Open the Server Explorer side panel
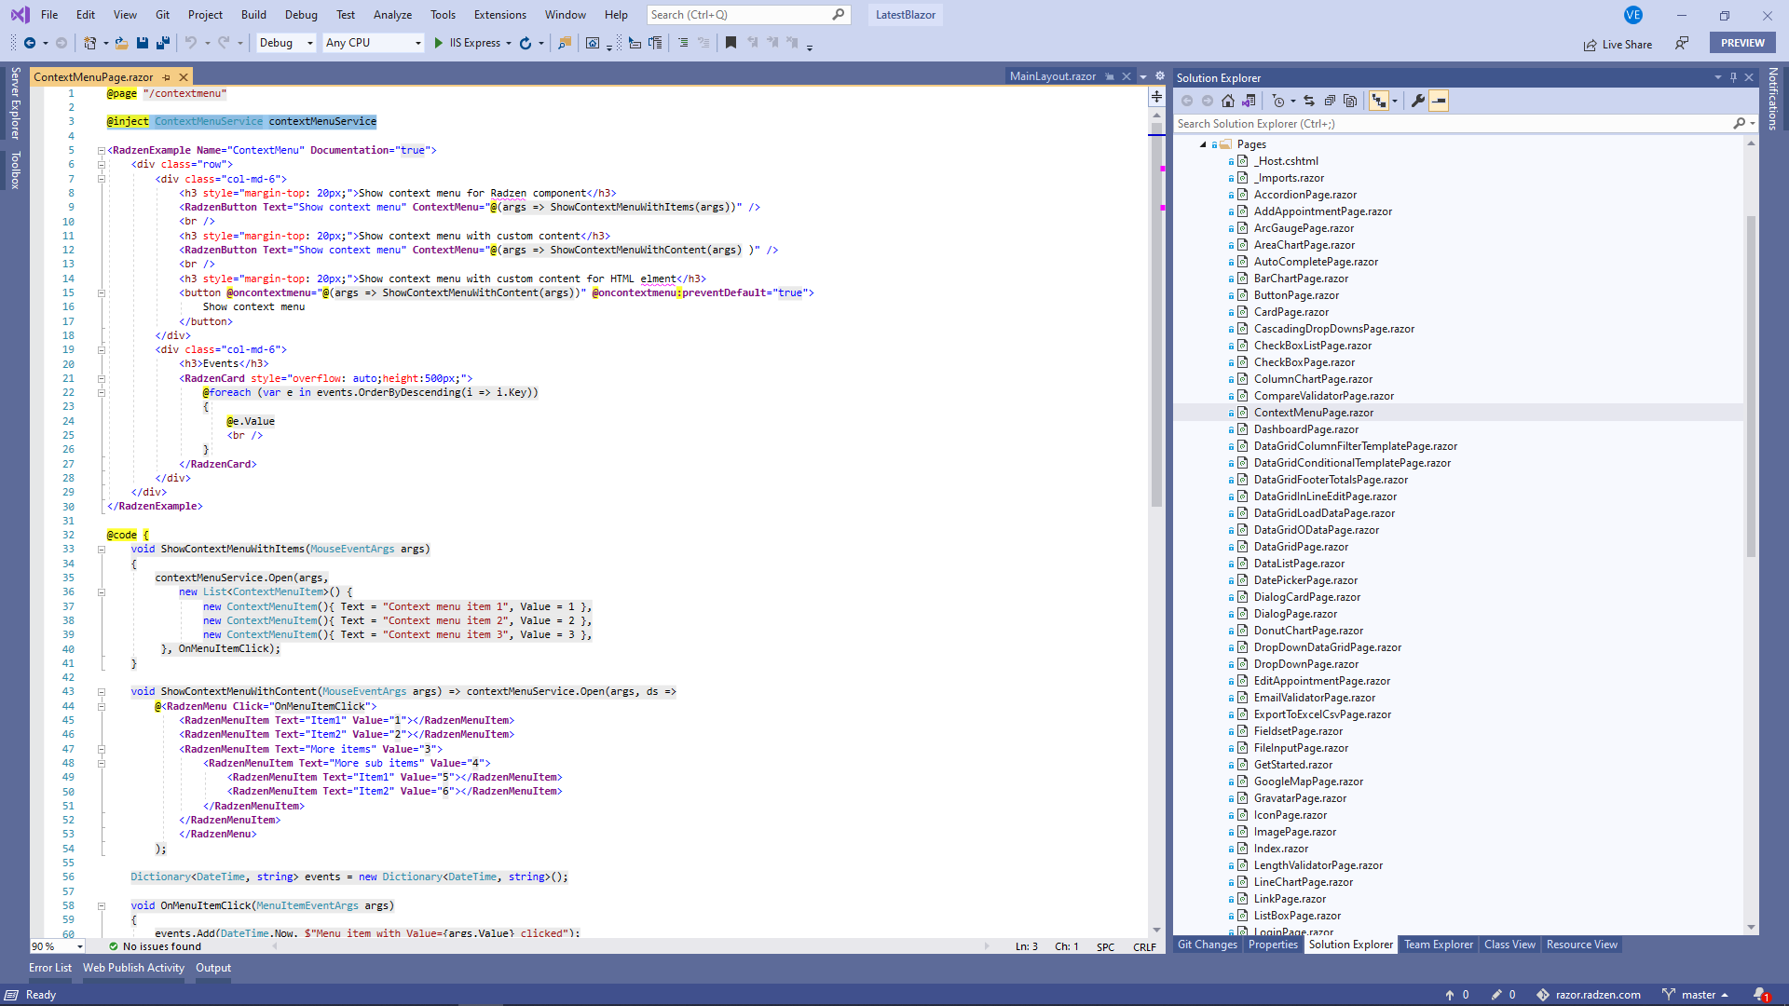 tap(15, 102)
